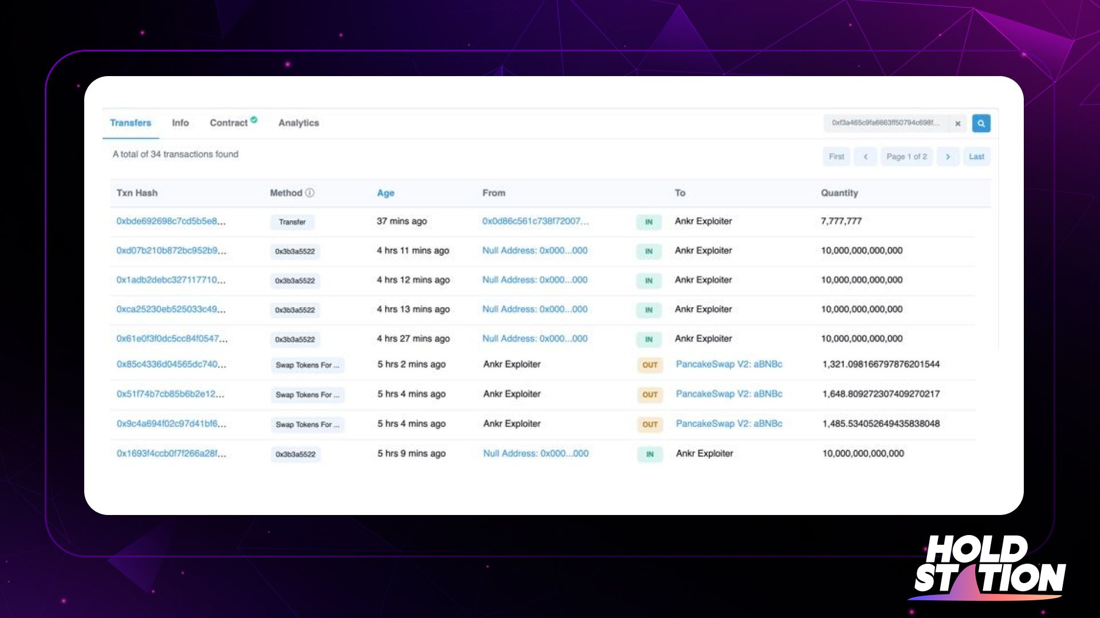
Task: Click the blue search magnifier button
Action: (981, 123)
